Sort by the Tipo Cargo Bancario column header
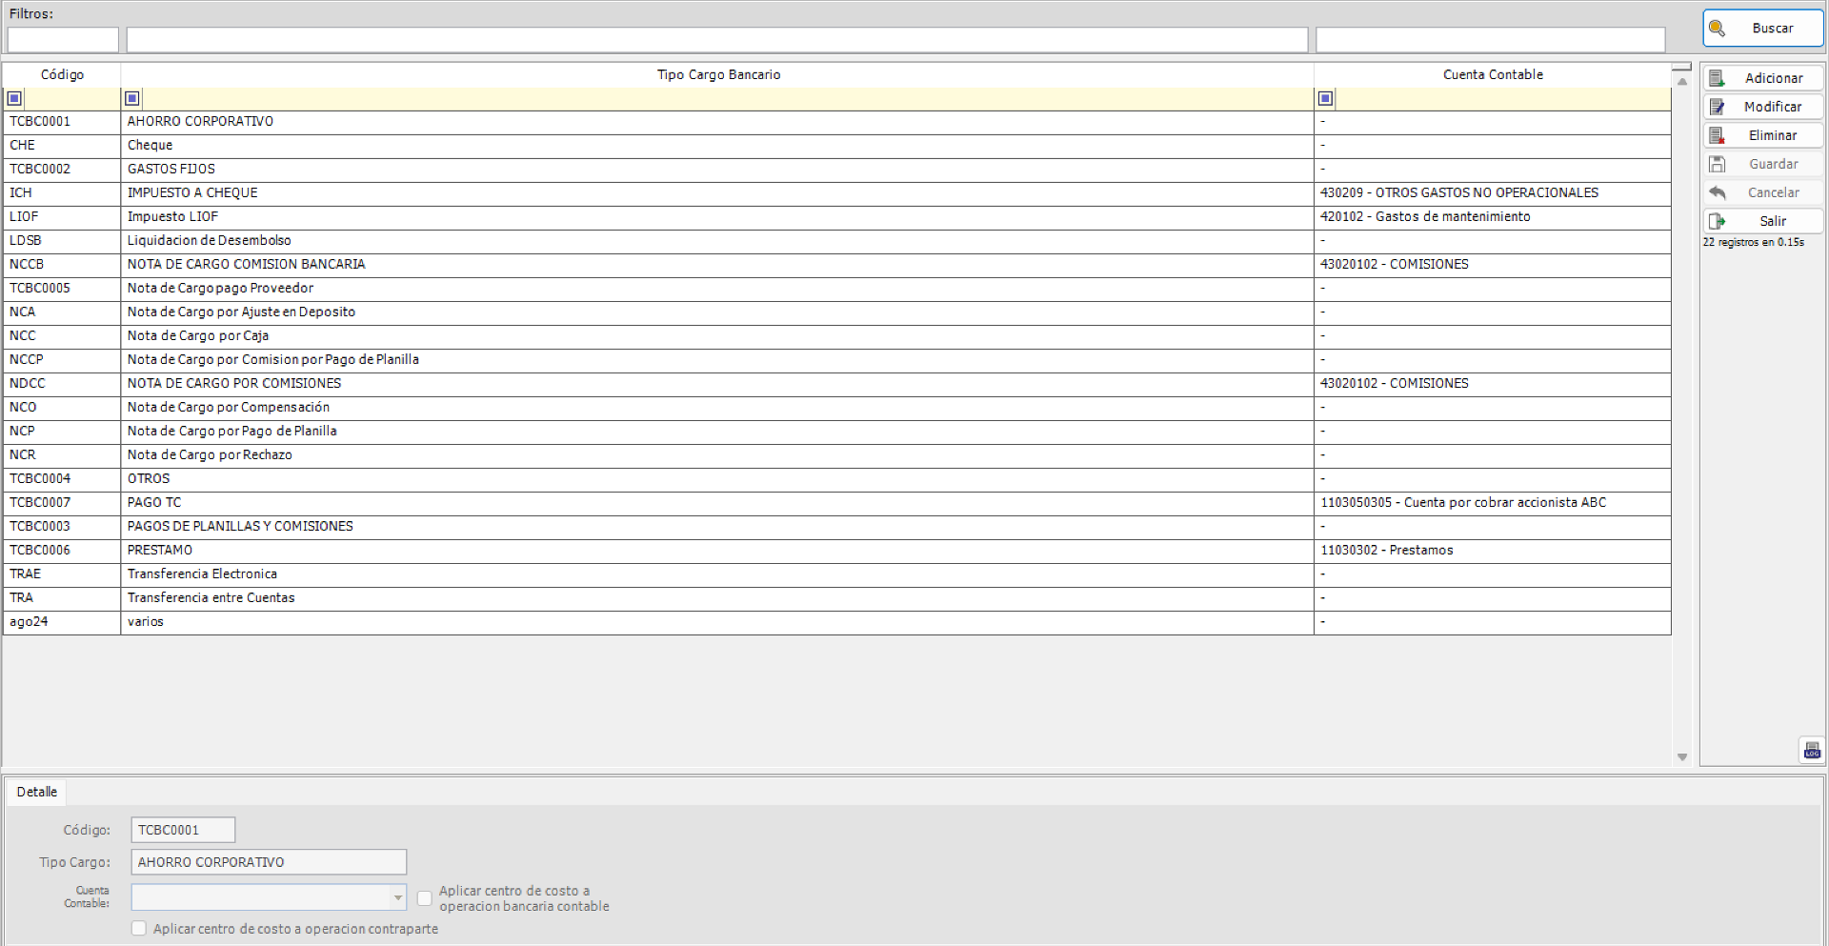This screenshot has width=1829, height=946. point(717,74)
